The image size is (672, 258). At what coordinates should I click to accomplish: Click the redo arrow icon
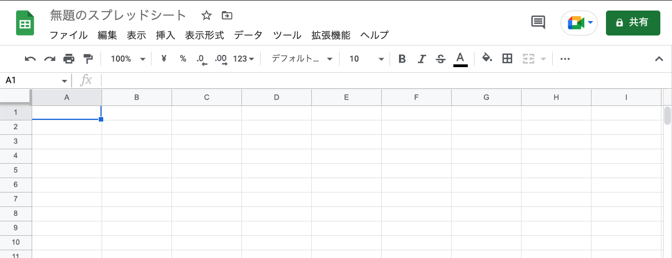(x=49, y=59)
